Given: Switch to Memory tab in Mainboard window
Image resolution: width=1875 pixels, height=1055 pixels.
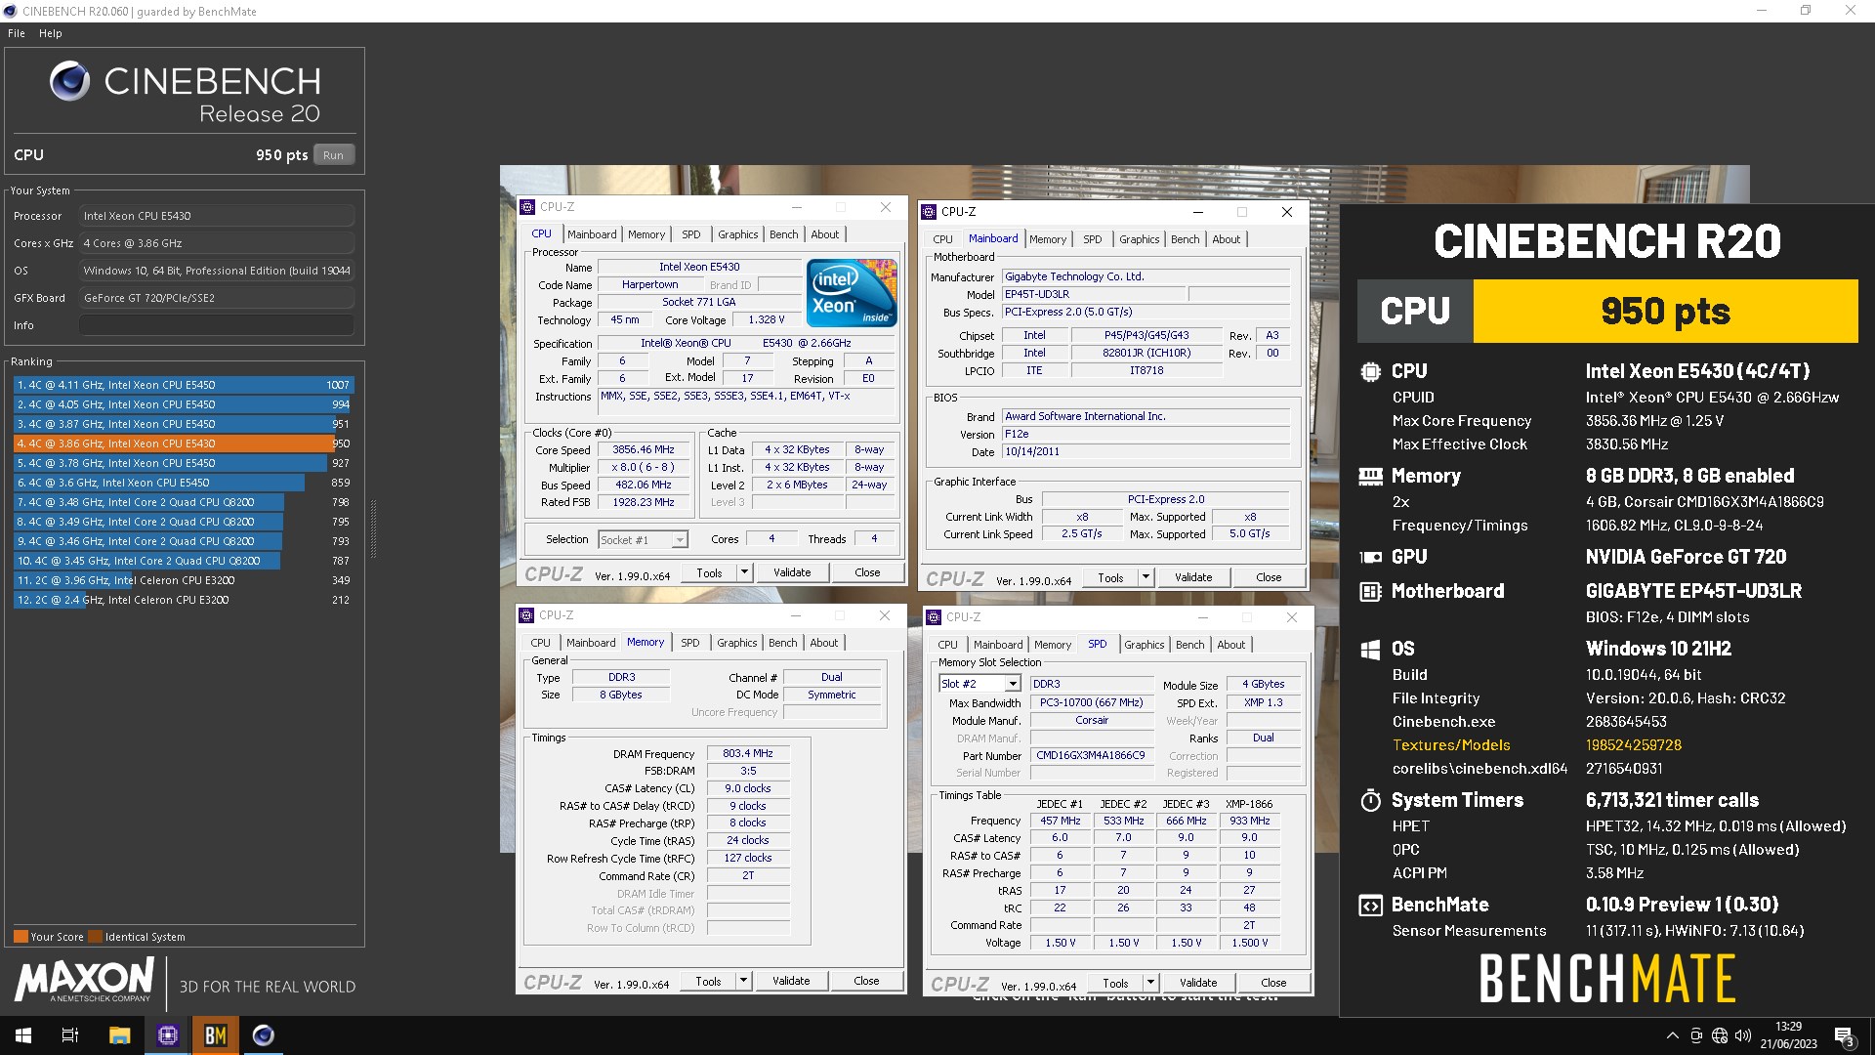Looking at the screenshot, I should click(1048, 239).
